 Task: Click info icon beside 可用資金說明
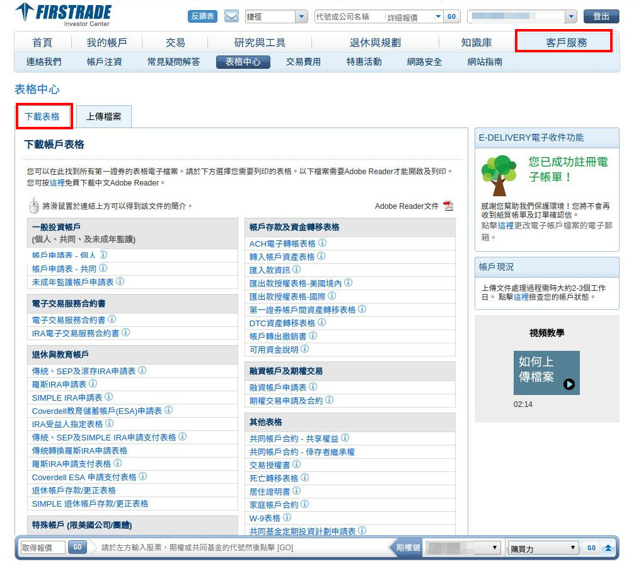[x=305, y=349]
